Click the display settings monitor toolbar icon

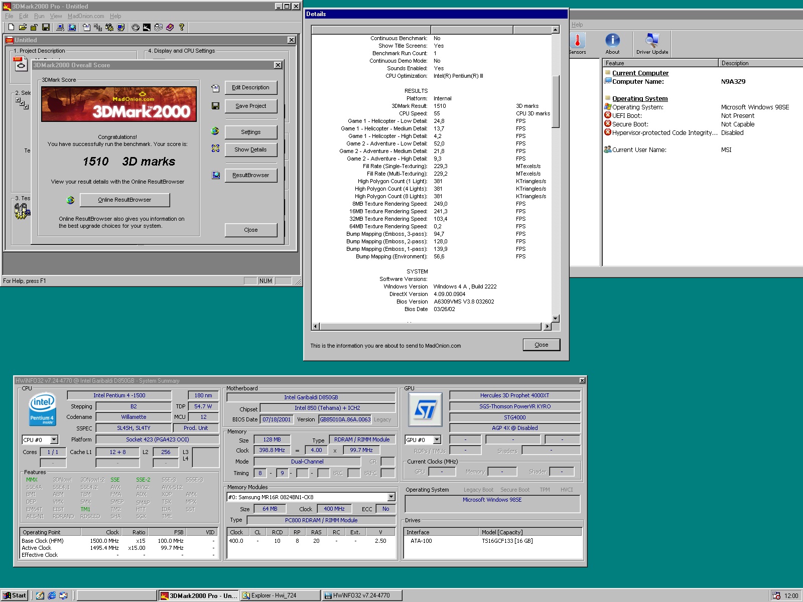point(121,28)
